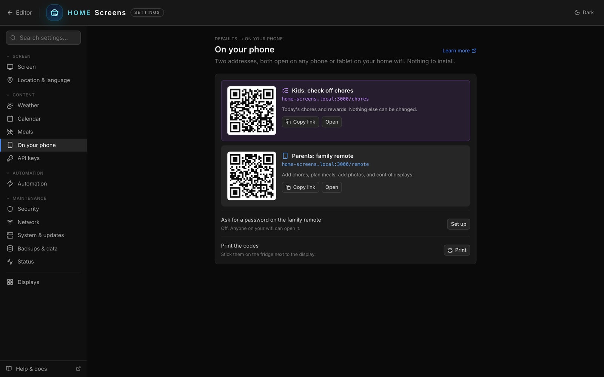Click the home-screens.local:3000/chores address
The width and height of the screenshot is (604, 377).
tap(325, 99)
